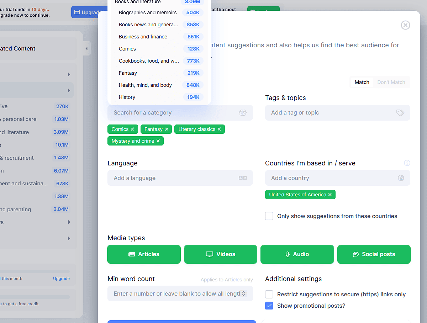Open the Add a country field
The image size is (427, 323).
(333, 178)
